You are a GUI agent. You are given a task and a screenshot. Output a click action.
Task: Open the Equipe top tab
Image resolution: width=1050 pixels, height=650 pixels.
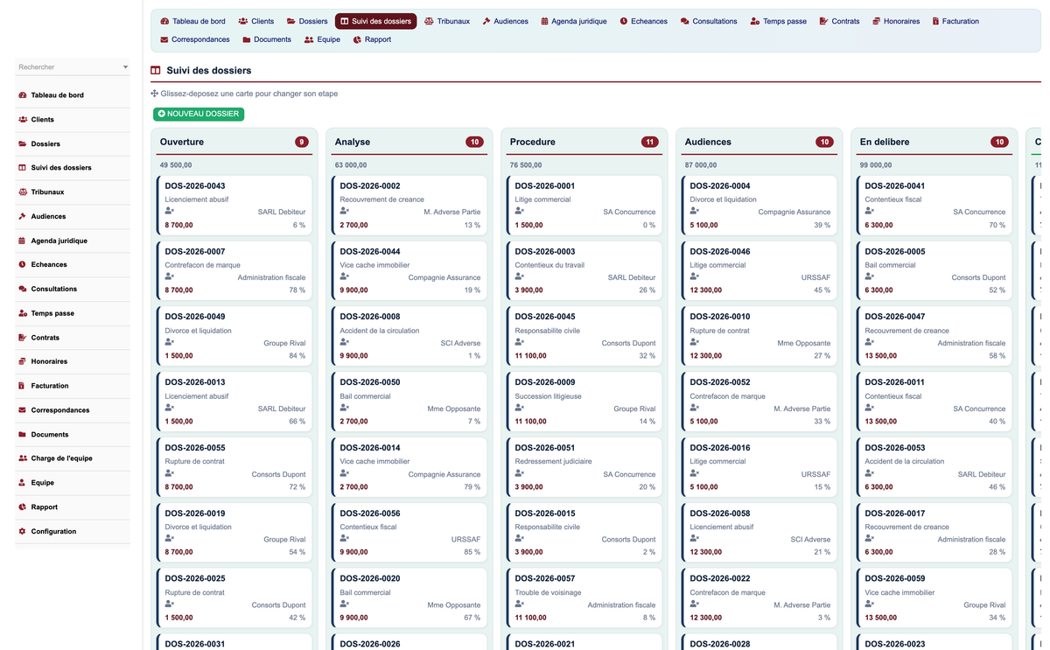[x=322, y=39]
